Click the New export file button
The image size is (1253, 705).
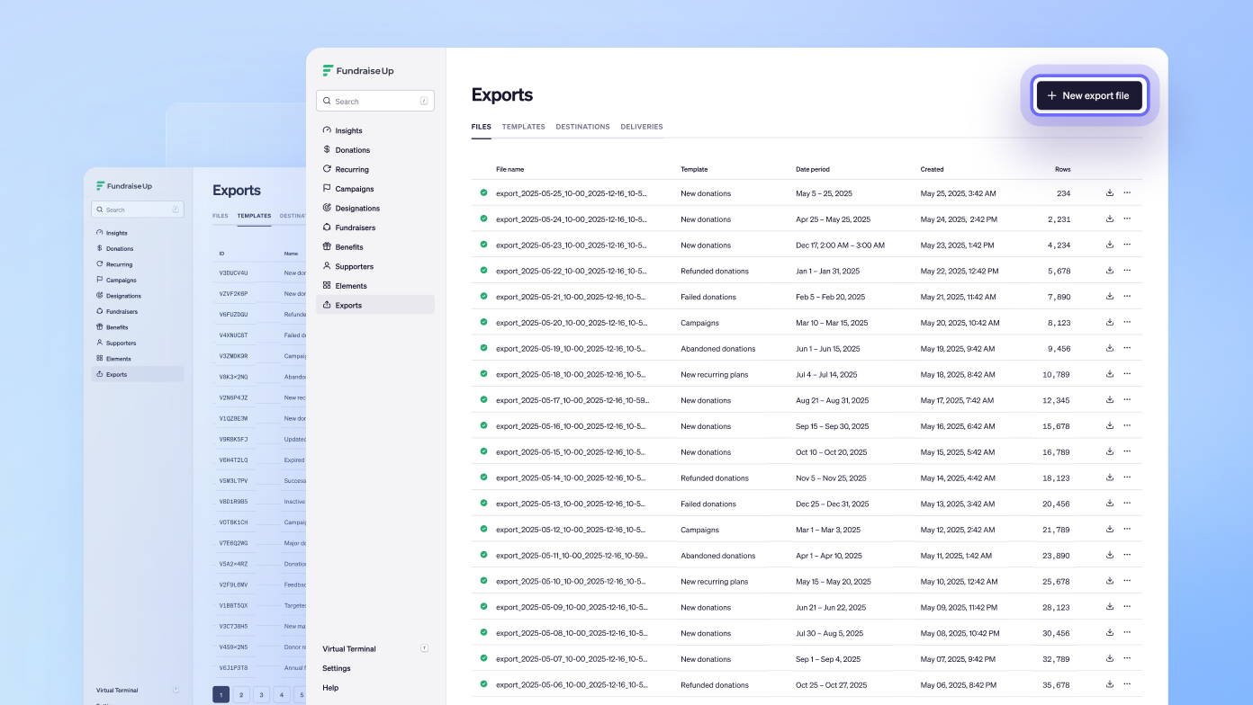[1089, 95]
